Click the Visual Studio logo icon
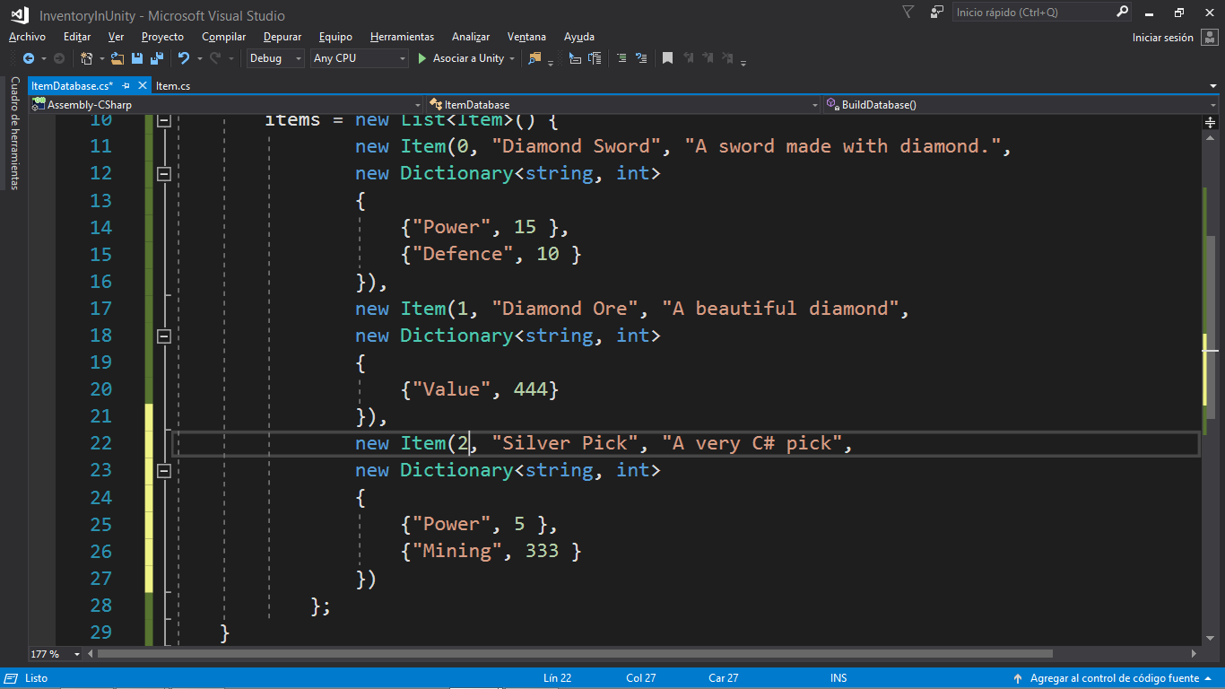 tap(19, 14)
